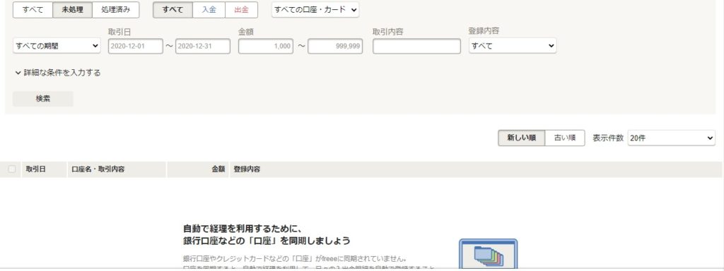724x271 pixels.
Task: Sort by 古い順
Action: [565, 138]
